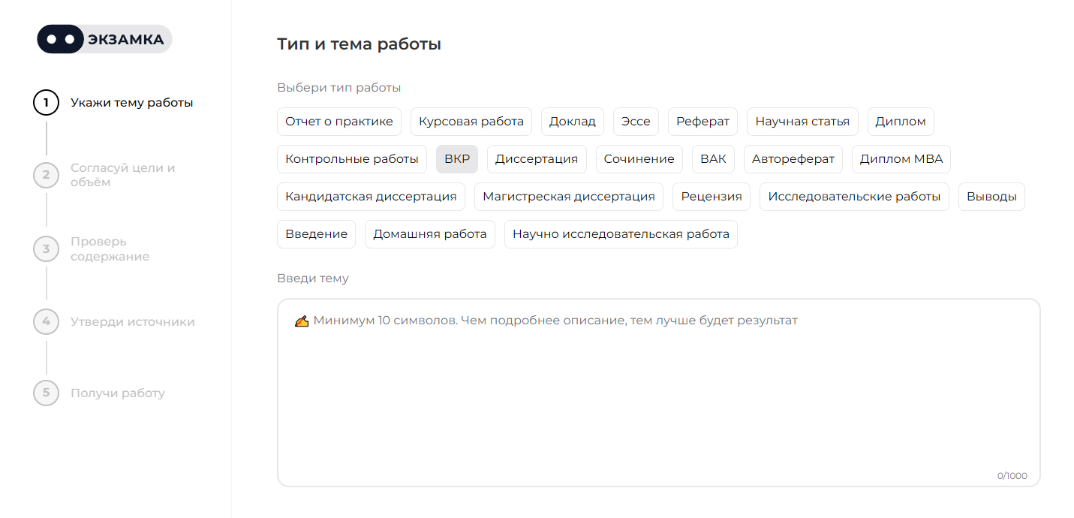Deselect the ВКР work type chip
Screen dimensions: 1074x518
(x=456, y=158)
